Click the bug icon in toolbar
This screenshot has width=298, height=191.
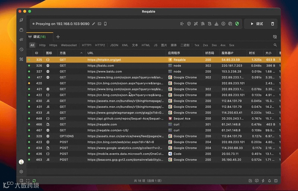coord(203,24)
